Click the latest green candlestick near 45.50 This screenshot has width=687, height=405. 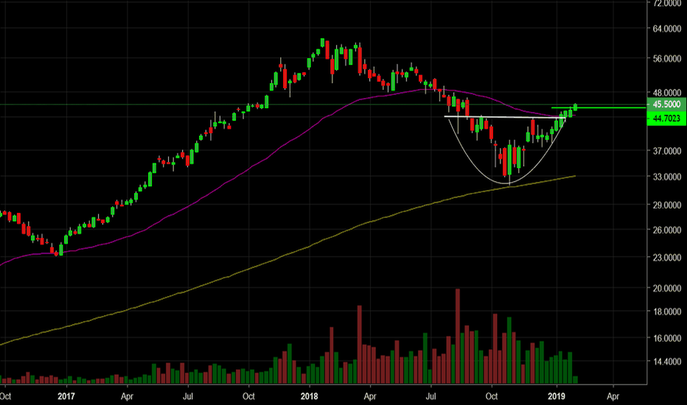point(575,107)
